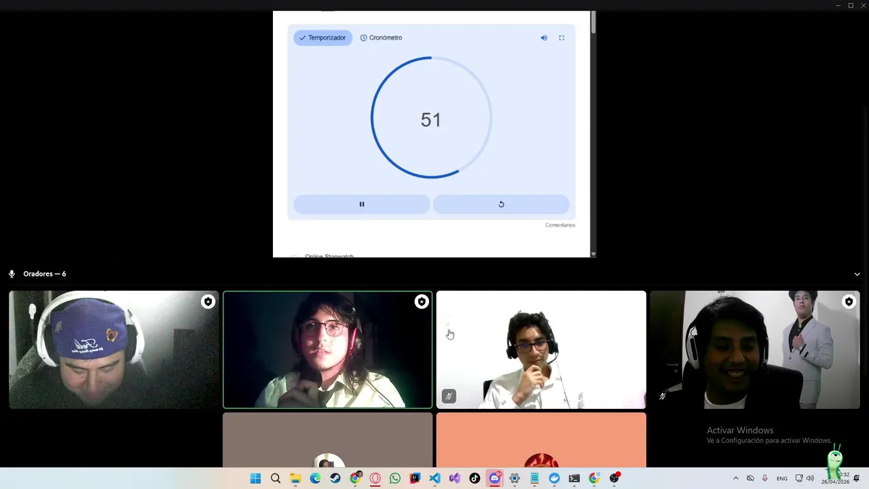Click the badge icon on laughing user's tile
This screenshot has width=869, height=489.
coord(849,302)
